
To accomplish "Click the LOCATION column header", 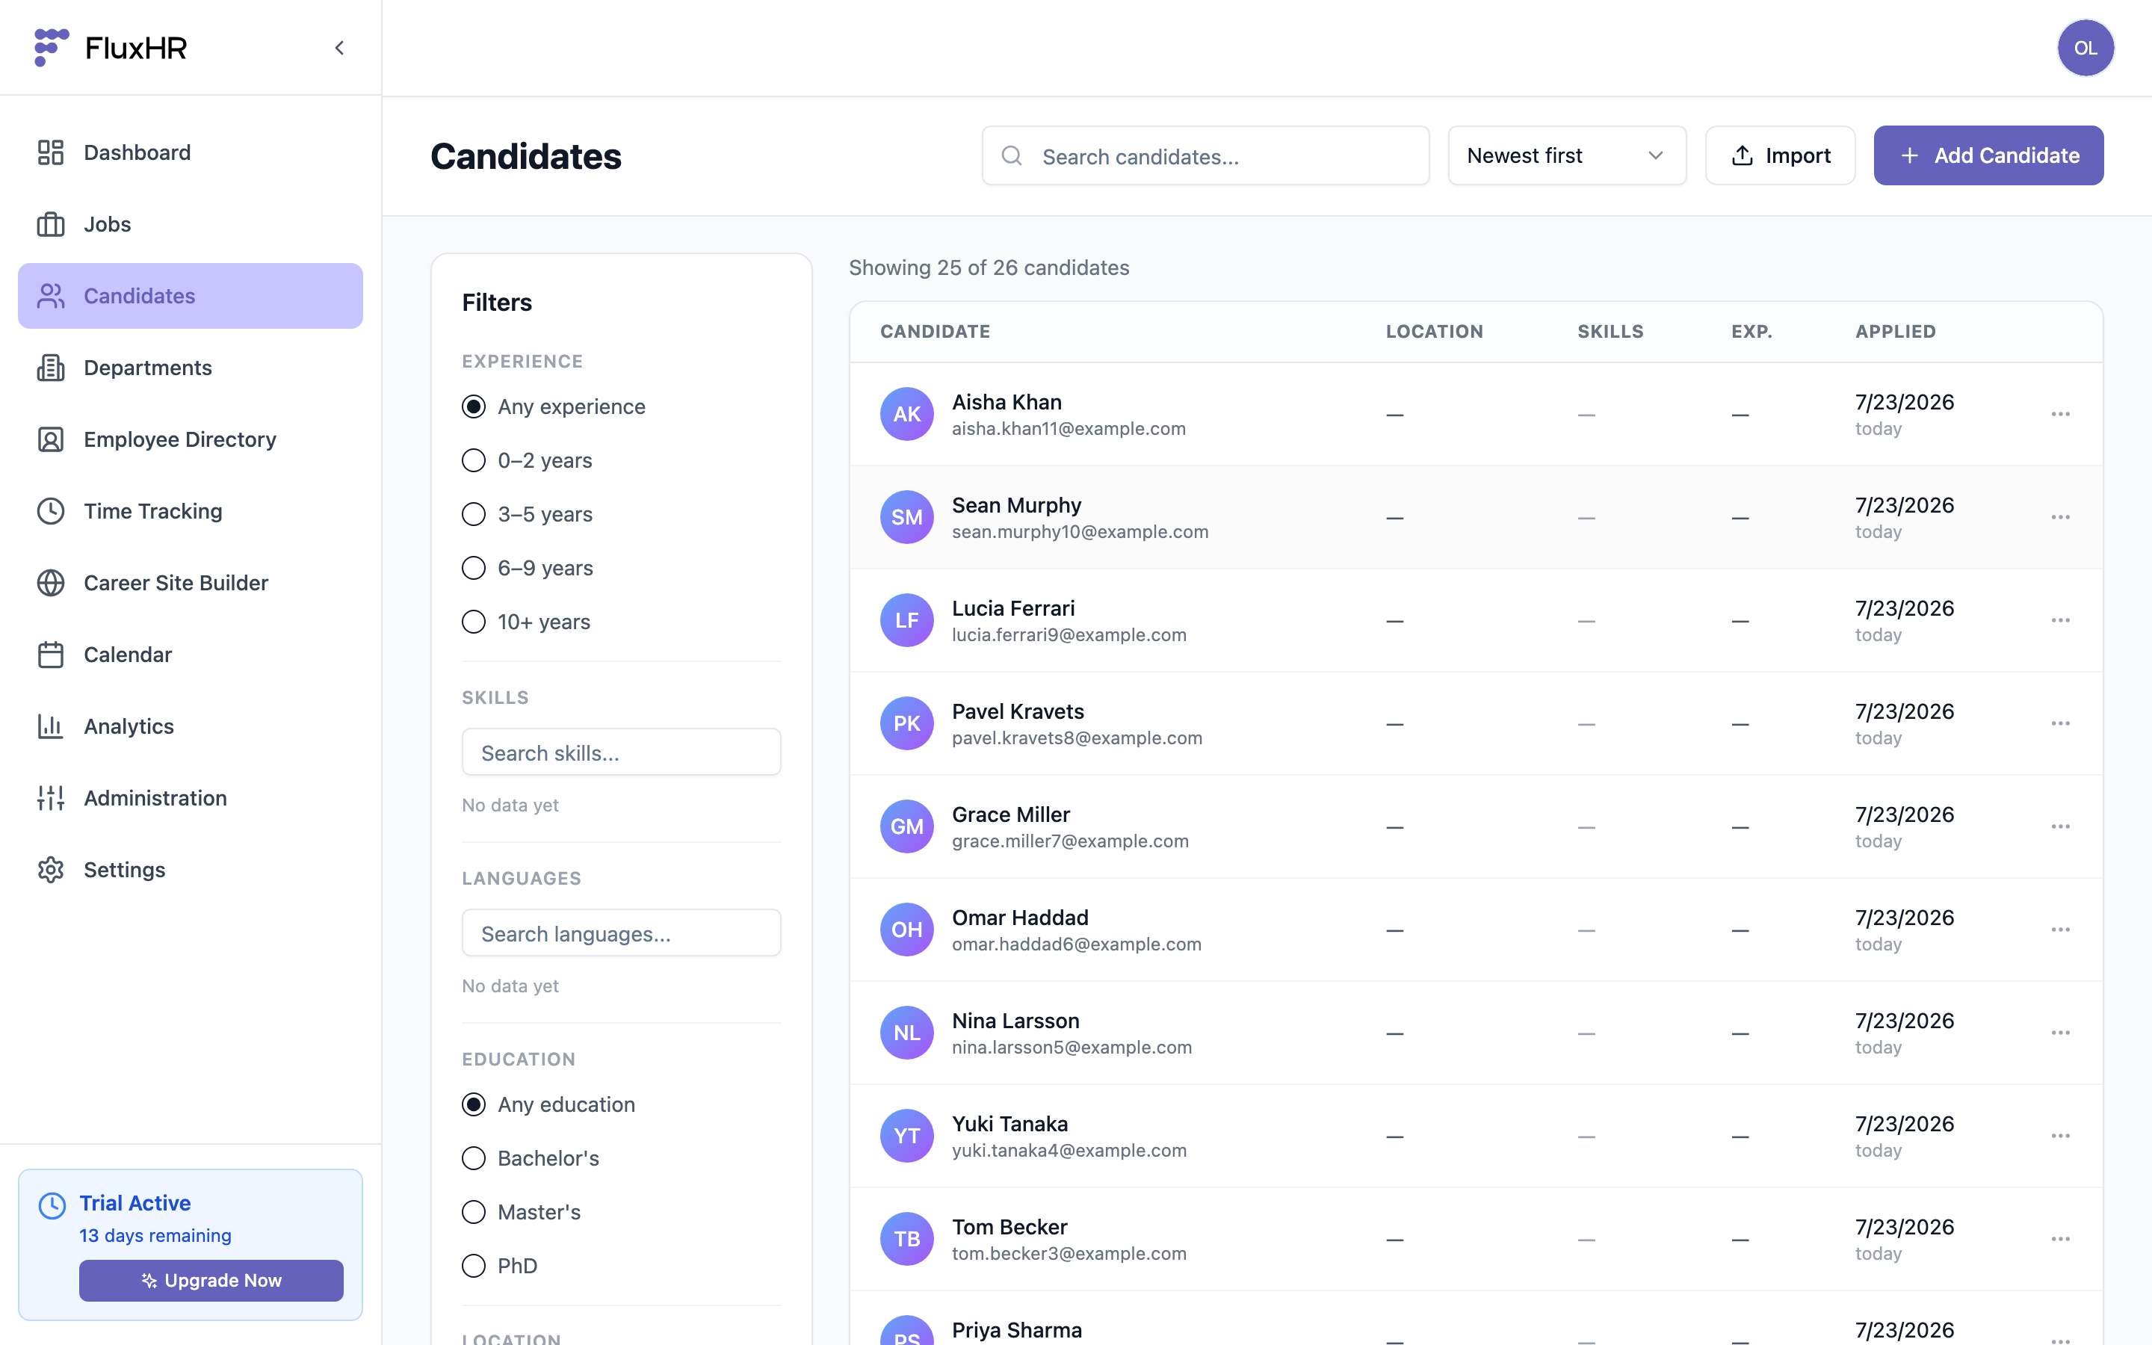I will pos(1435,332).
